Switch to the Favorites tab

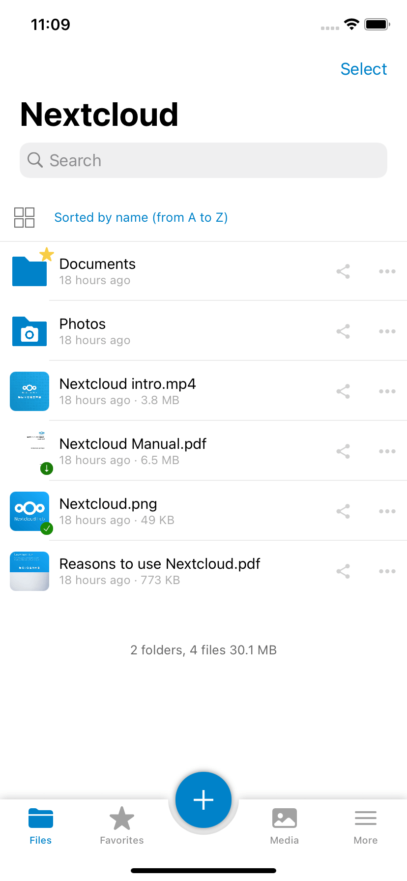click(x=122, y=826)
